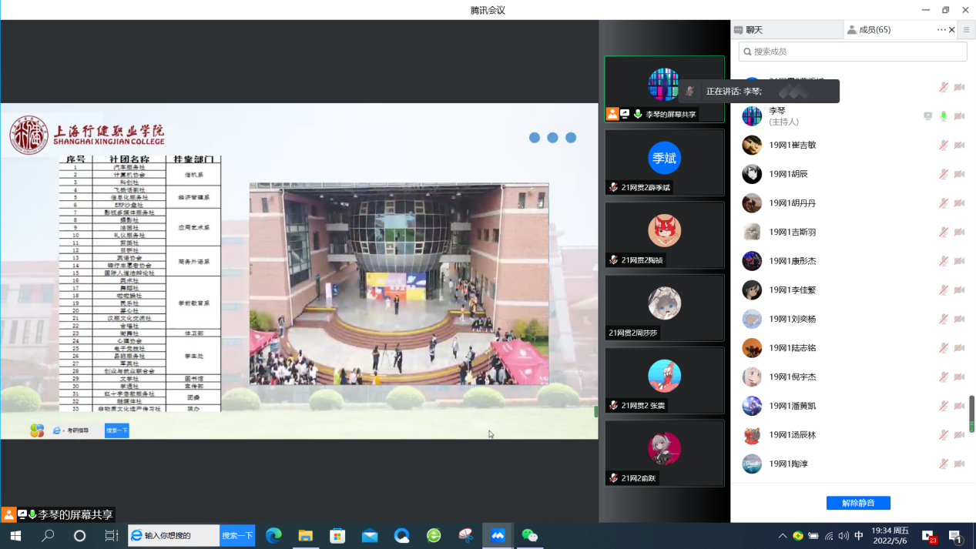
Task: Expand hidden system tray icons
Action: pyautogui.click(x=783, y=536)
